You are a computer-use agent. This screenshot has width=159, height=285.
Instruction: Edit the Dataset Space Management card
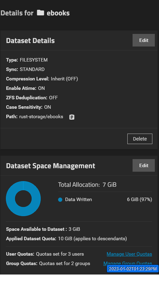pos(144,165)
